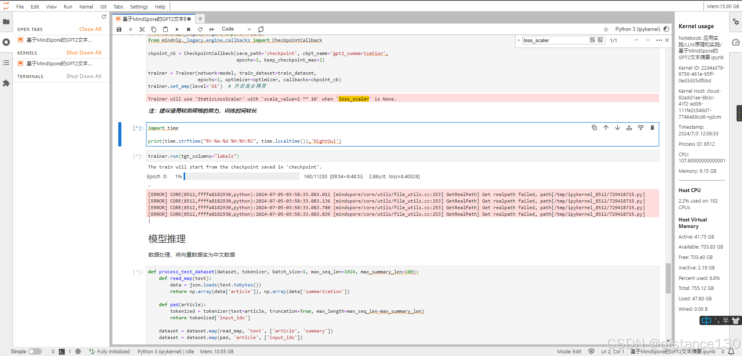Click Shut Down All for Terminals
The height and width of the screenshot is (356, 742).
84,76
